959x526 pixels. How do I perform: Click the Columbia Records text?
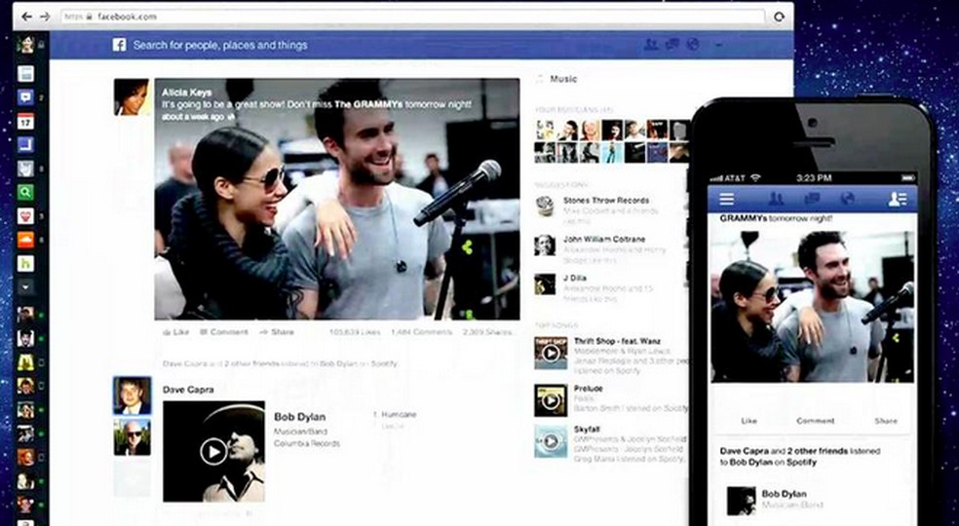click(x=306, y=443)
